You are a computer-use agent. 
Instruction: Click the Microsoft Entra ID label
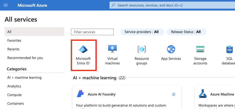[83, 61]
